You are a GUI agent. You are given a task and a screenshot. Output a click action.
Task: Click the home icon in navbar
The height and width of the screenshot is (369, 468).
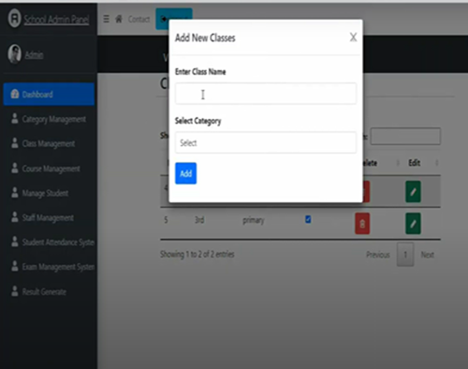point(119,19)
